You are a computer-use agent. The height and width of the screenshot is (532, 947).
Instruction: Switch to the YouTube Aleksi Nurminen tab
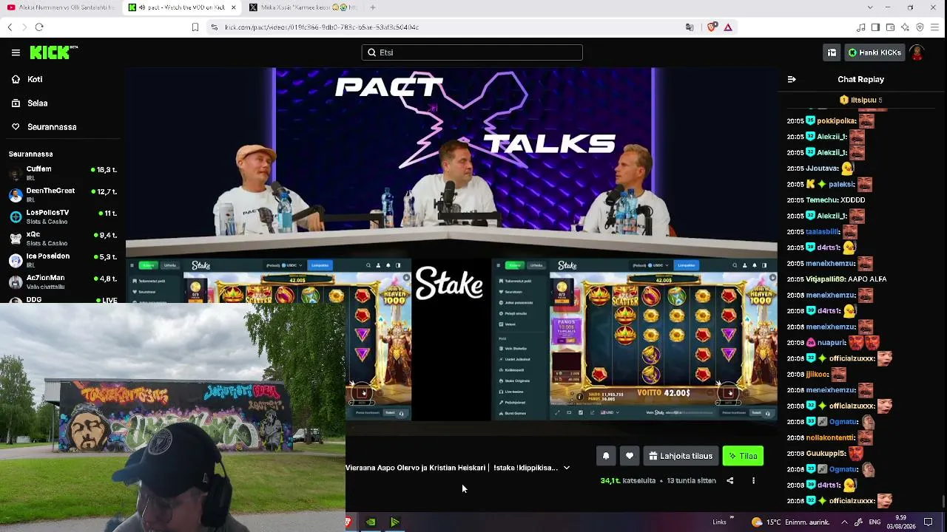(x=61, y=7)
